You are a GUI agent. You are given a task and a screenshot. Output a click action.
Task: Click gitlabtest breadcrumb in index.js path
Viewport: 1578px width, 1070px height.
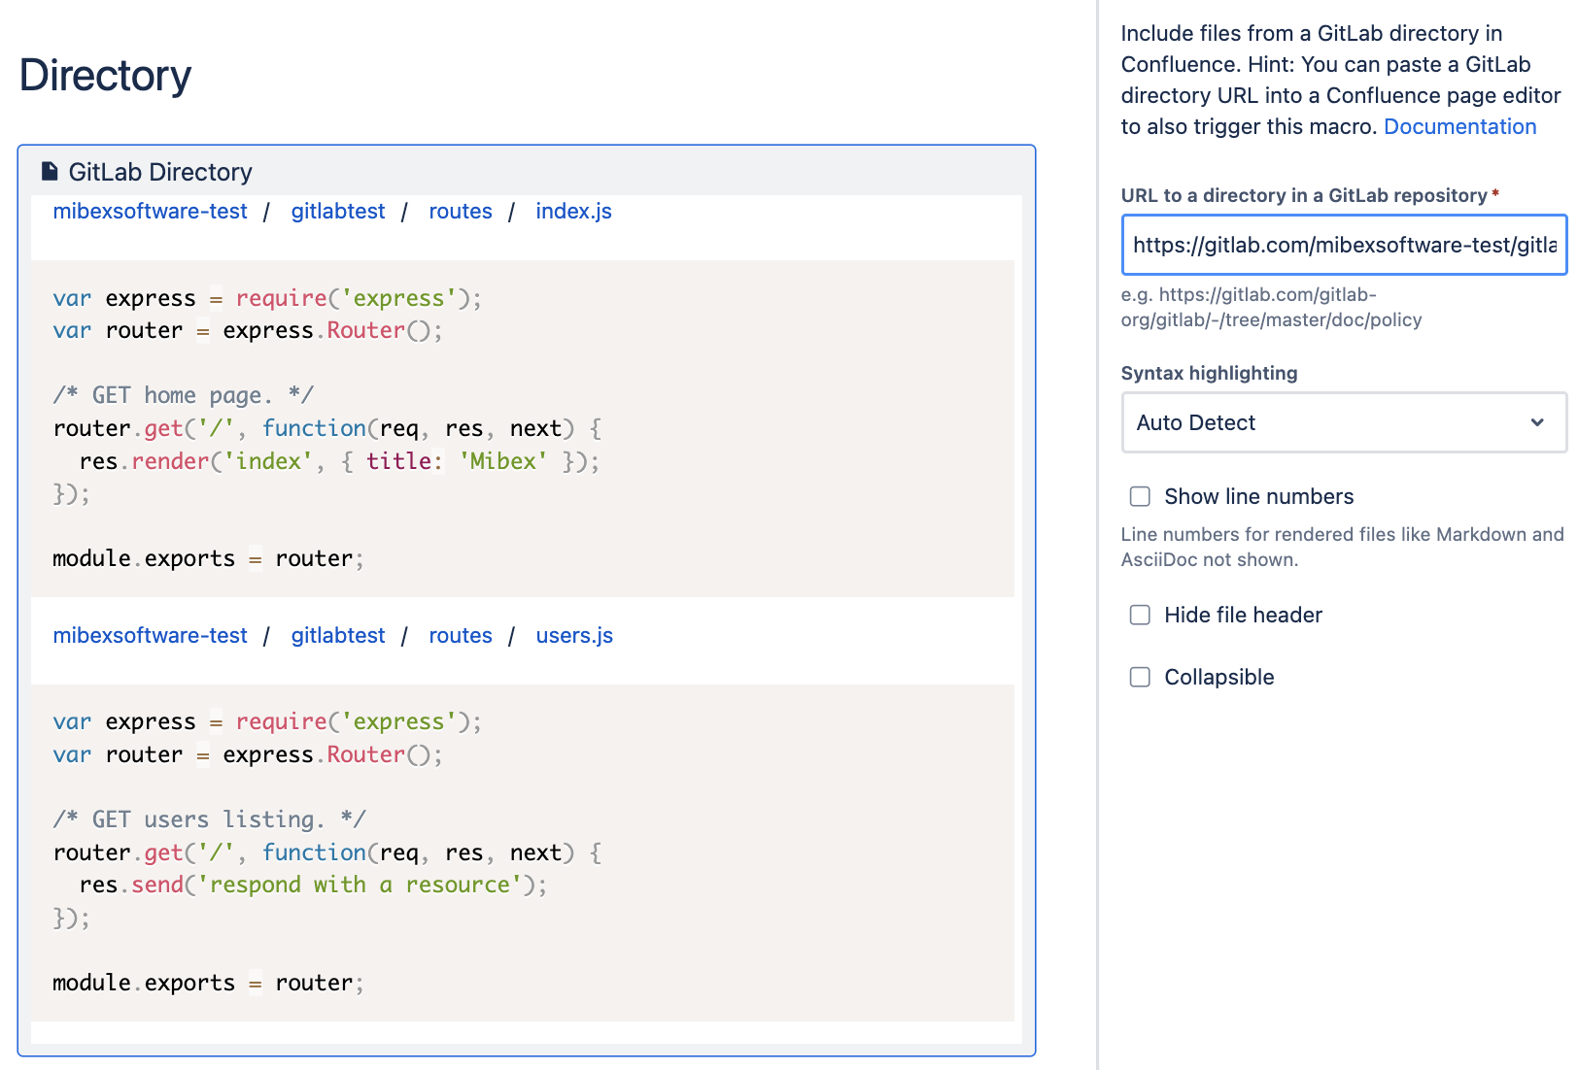[x=338, y=212]
